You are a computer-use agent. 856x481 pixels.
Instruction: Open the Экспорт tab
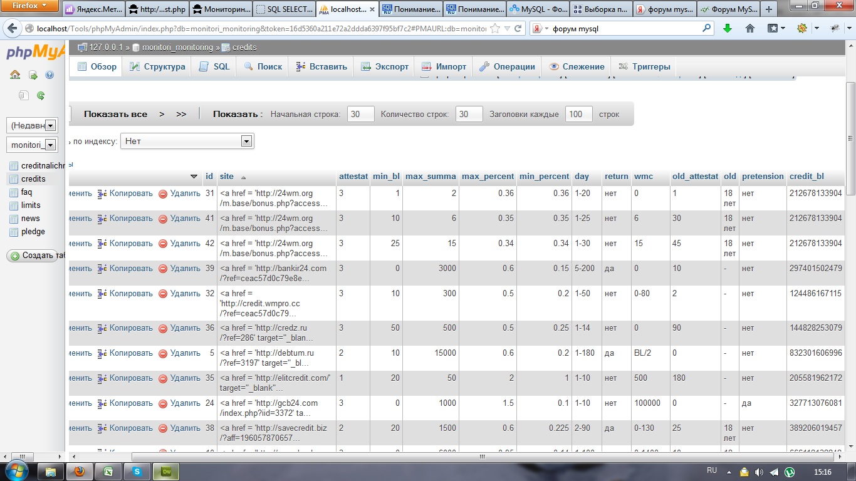pyautogui.click(x=385, y=66)
